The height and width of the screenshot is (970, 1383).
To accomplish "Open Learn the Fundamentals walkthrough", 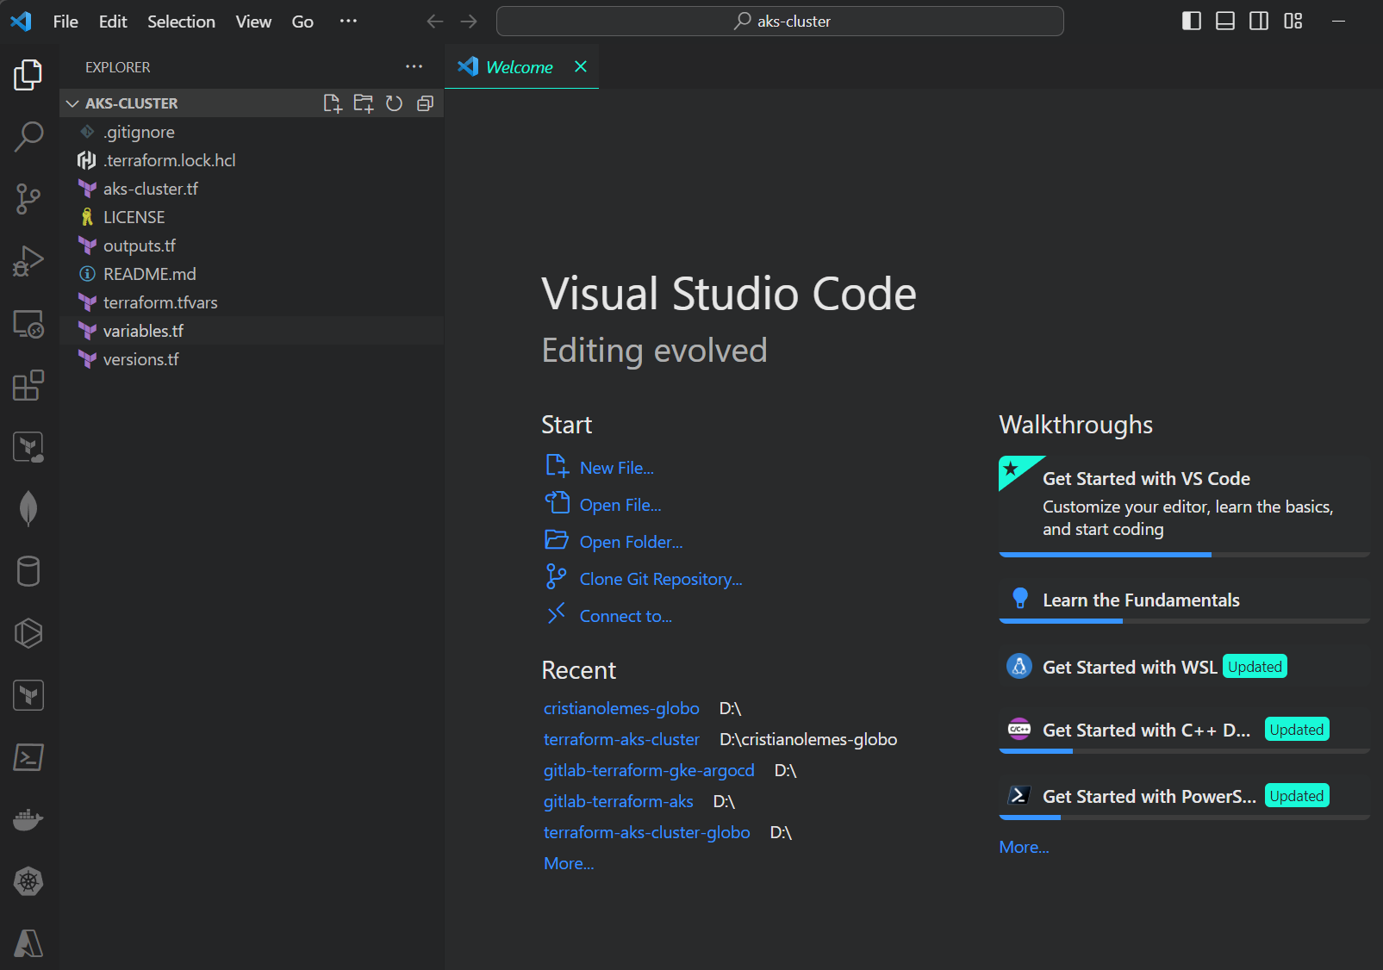I will (1184, 600).
